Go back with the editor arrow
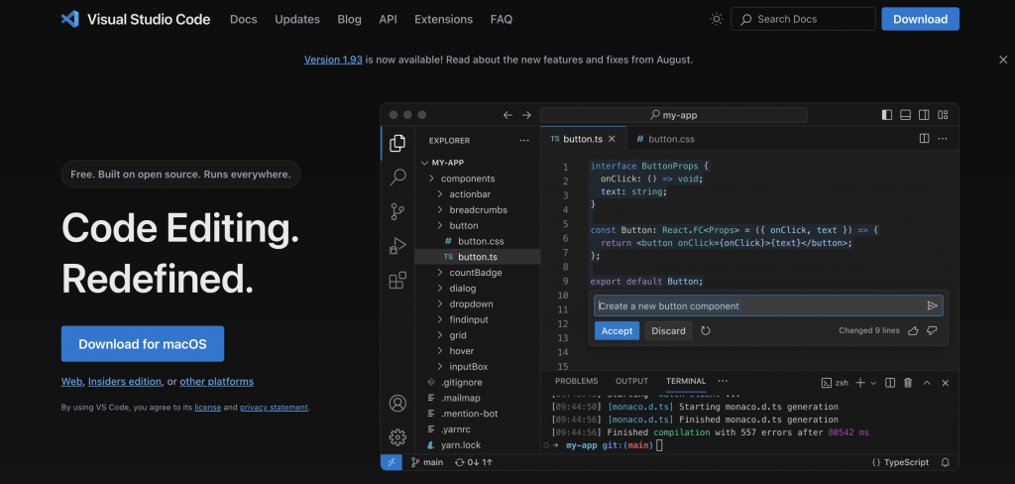The width and height of the screenshot is (1015, 484). point(507,115)
